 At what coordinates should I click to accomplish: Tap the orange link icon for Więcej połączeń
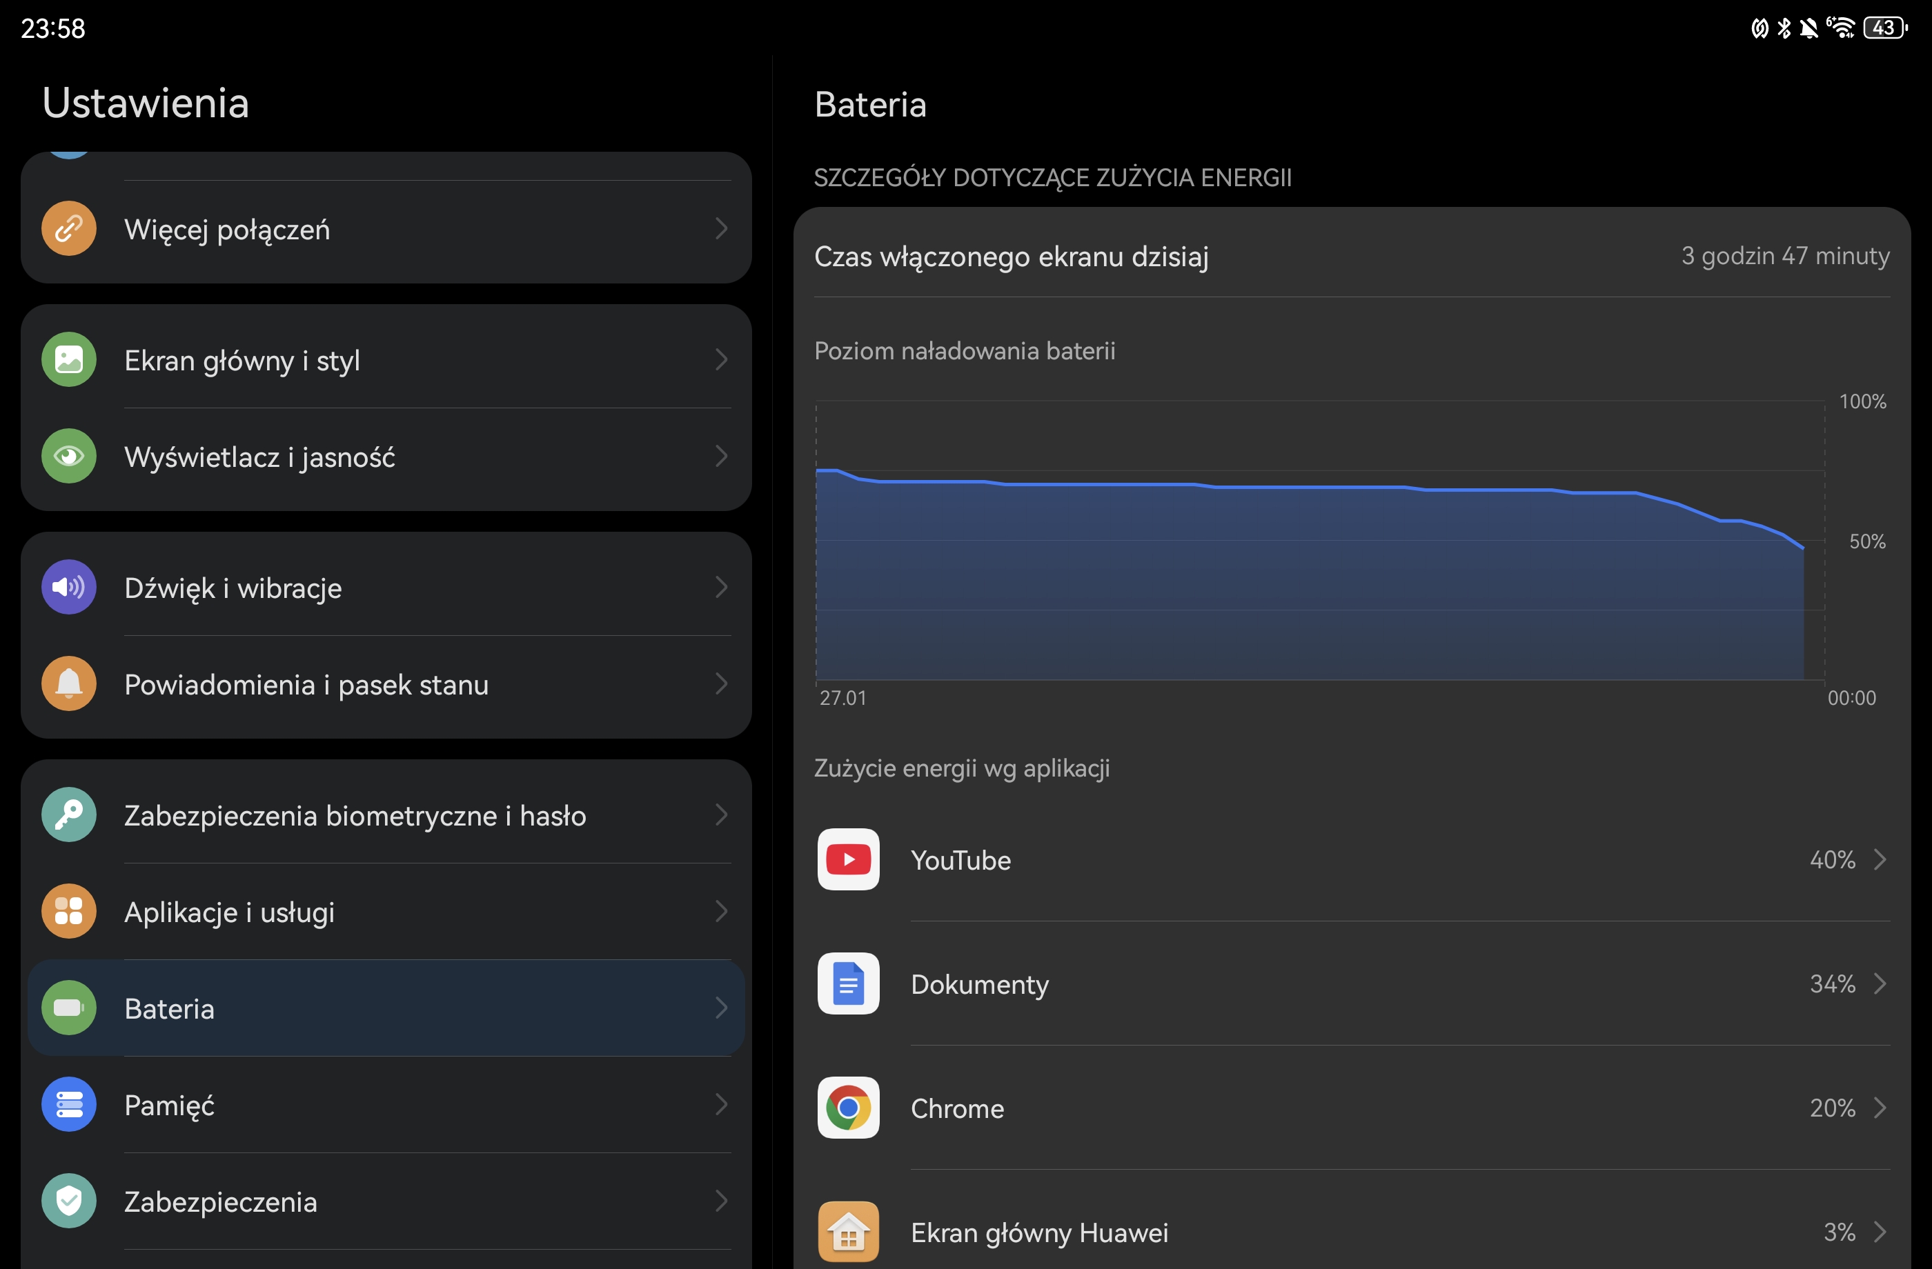(x=69, y=229)
